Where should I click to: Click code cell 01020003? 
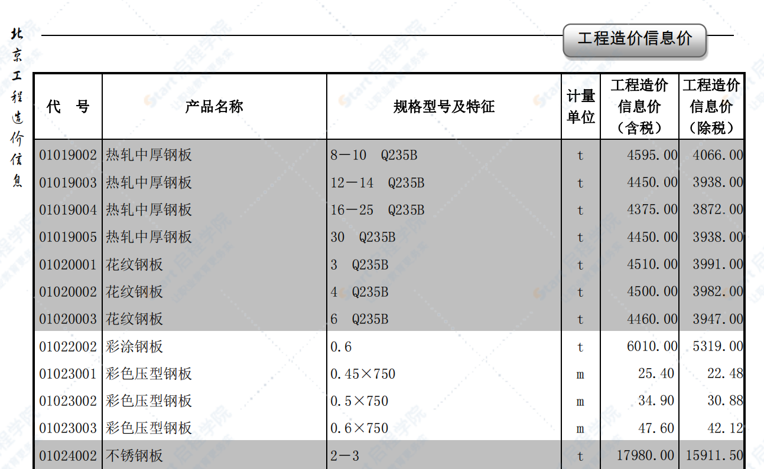(x=68, y=319)
